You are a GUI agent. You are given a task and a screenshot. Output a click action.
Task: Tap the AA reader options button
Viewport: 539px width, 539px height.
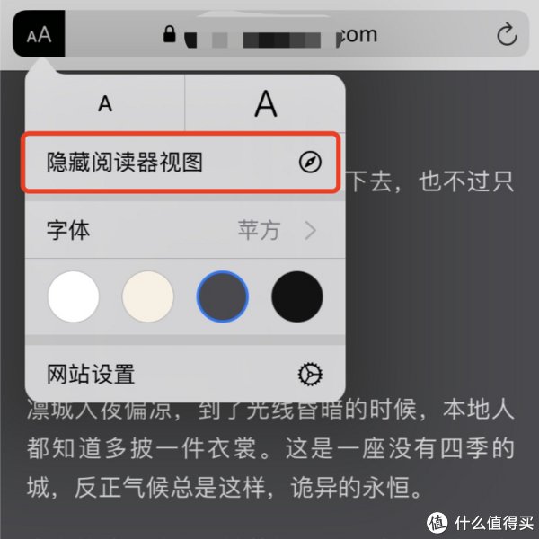click(39, 34)
